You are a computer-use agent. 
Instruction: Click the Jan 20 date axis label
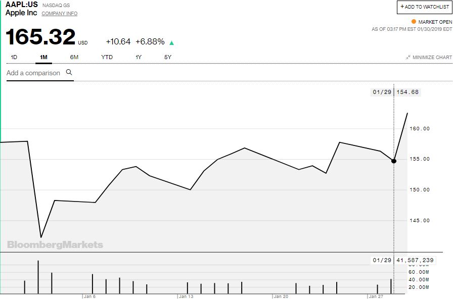coord(281,296)
